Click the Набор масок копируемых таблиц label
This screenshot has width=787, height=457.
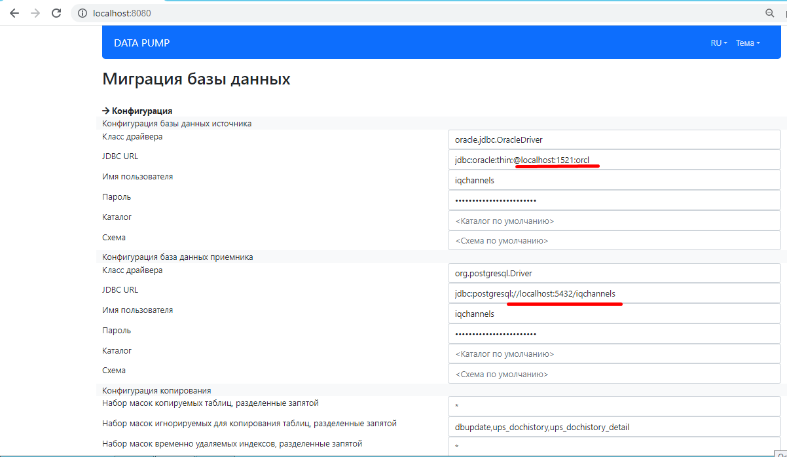210,403
